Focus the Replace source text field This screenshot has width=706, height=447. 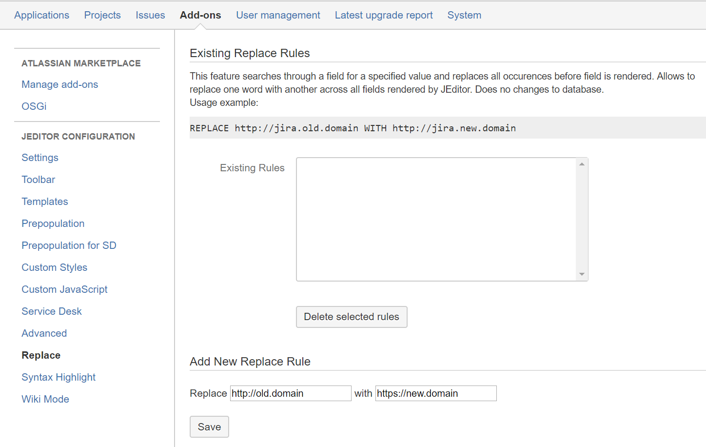[290, 393]
